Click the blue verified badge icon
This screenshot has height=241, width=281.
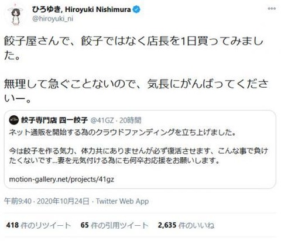tap(136, 9)
